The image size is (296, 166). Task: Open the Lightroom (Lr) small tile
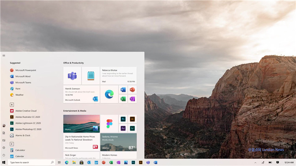[132, 128]
